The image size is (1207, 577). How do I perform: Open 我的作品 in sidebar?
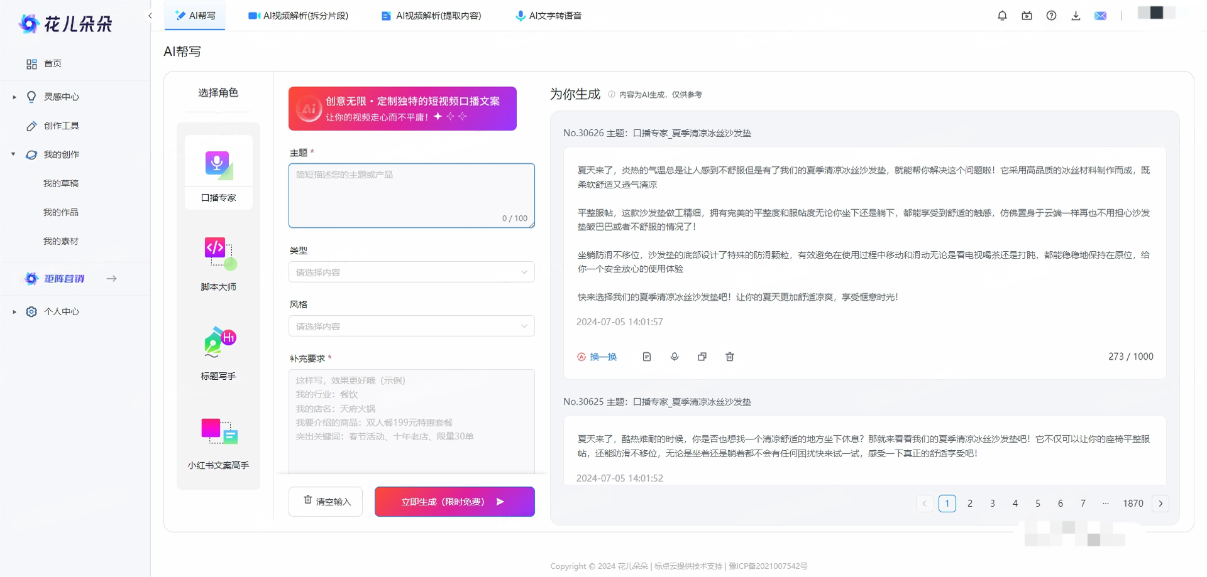click(61, 212)
